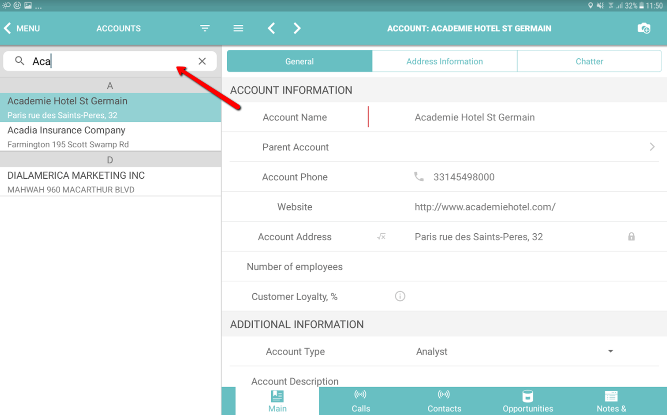Open the Chatter tab

(x=589, y=61)
